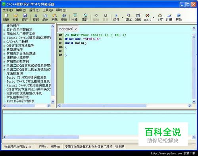Click the 帮助 (Help) toolbar icon
Image resolution: width=198 pixels, height=156 pixels.
coord(179,17)
